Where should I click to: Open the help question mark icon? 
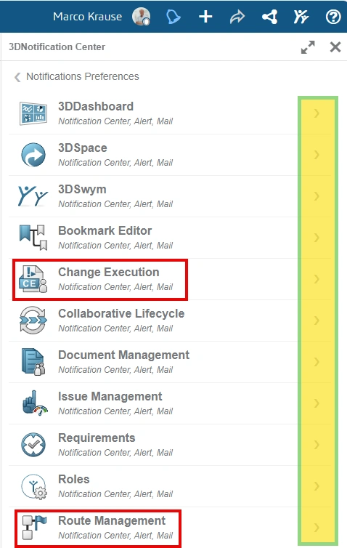pyautogui.click(x=333, y=17)
